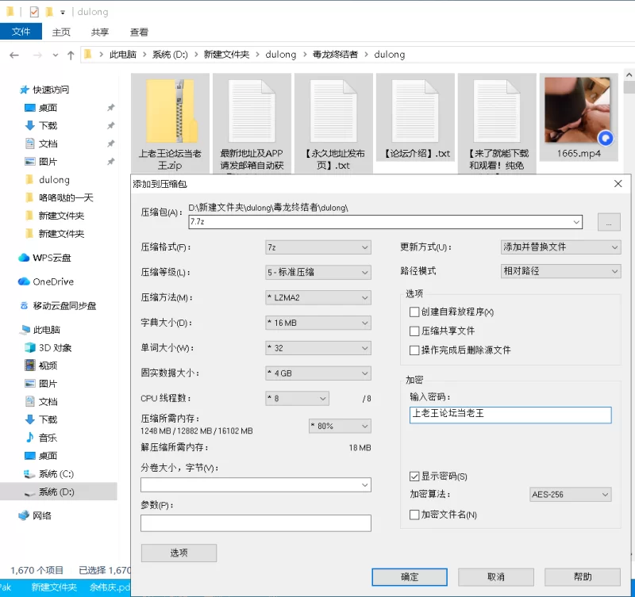This screenshot has width=635, height=597.
Task: Check 操作完成后删除源文件 option
Action: (414, 350)
